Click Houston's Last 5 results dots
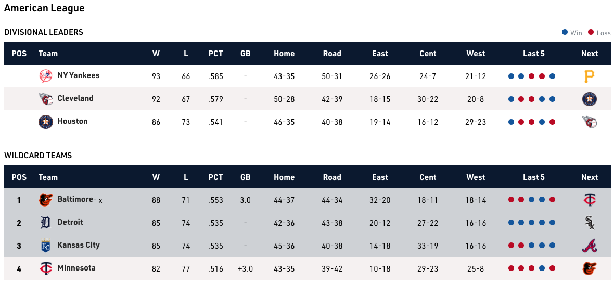 (x=532, y=122)
